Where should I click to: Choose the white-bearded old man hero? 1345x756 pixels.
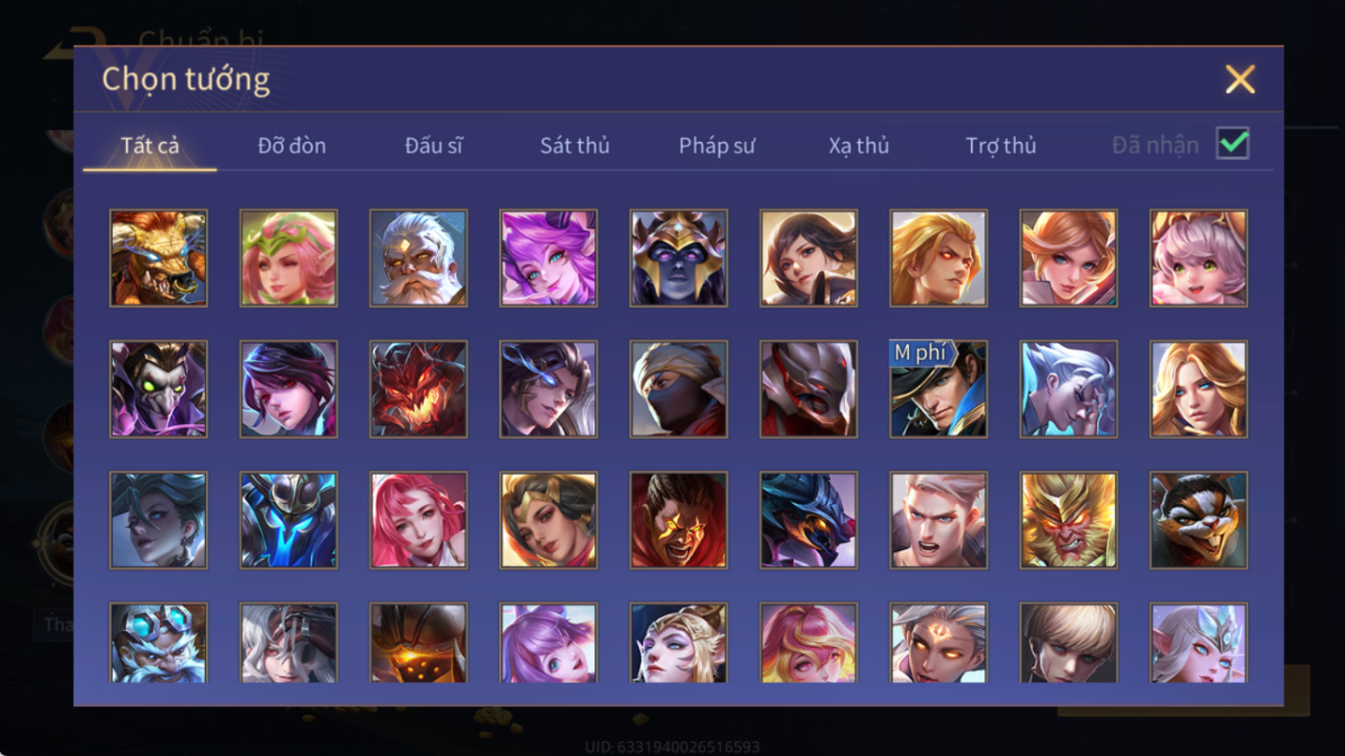coord(418,258)
